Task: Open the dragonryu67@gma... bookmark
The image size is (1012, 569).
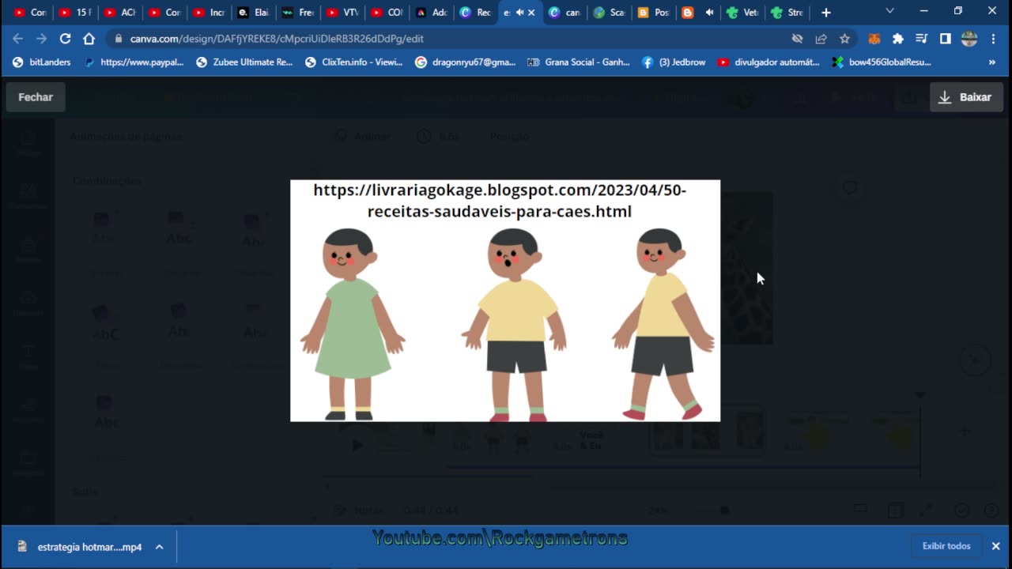Action: [466, 62]
